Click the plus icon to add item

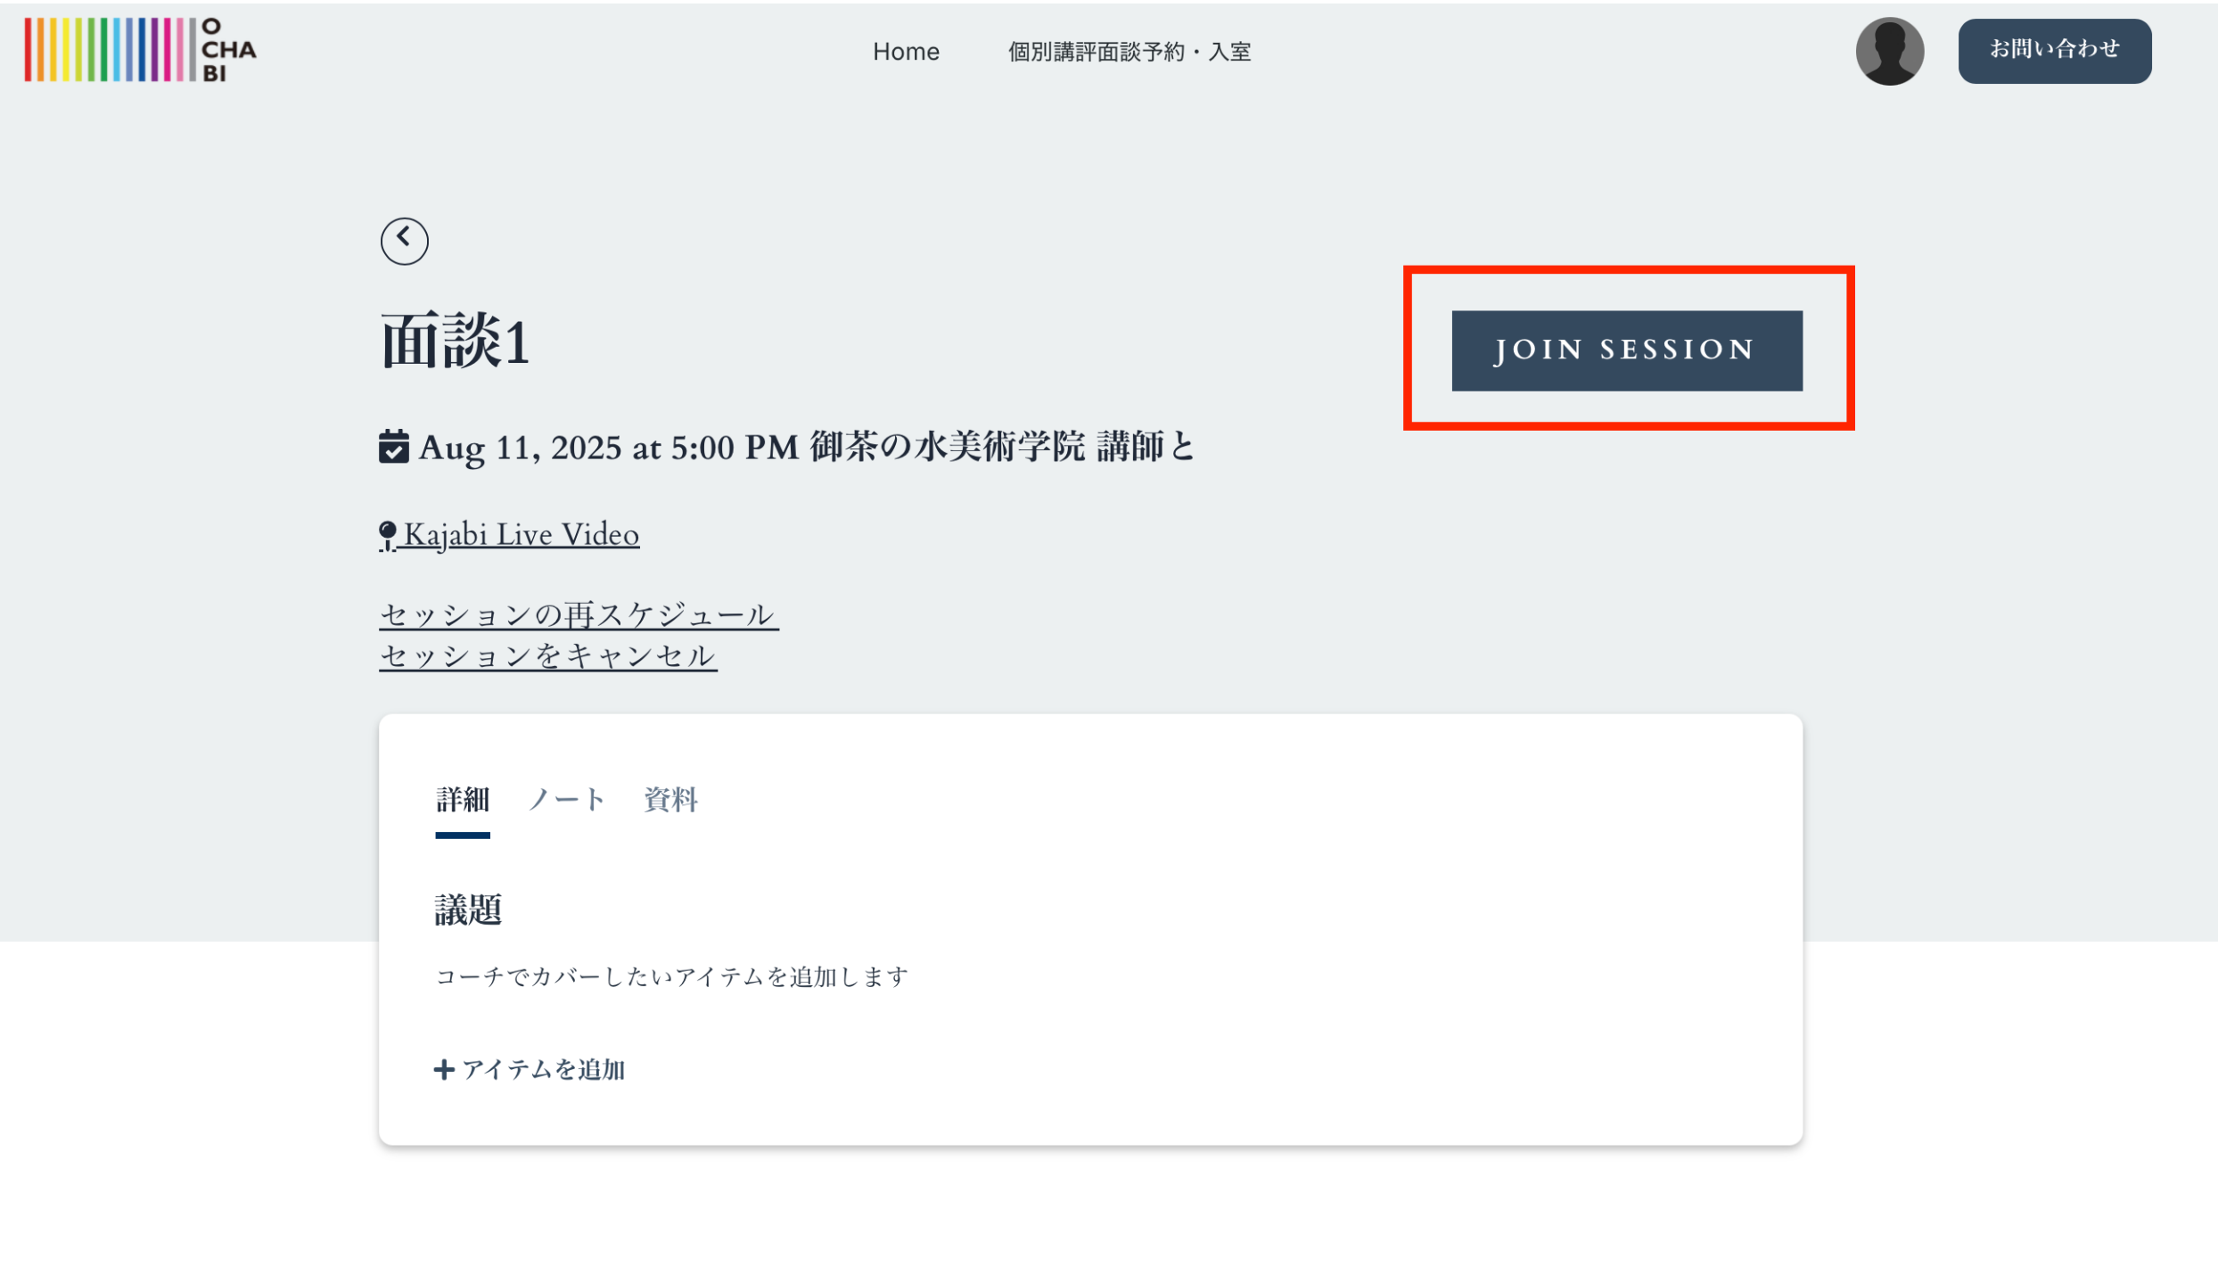[444, 1069]
